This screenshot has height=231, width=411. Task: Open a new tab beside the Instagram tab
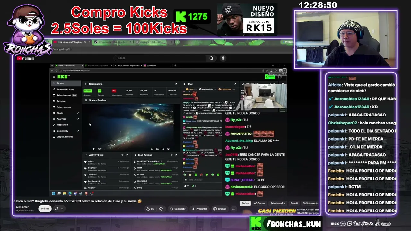pos(175,65)
